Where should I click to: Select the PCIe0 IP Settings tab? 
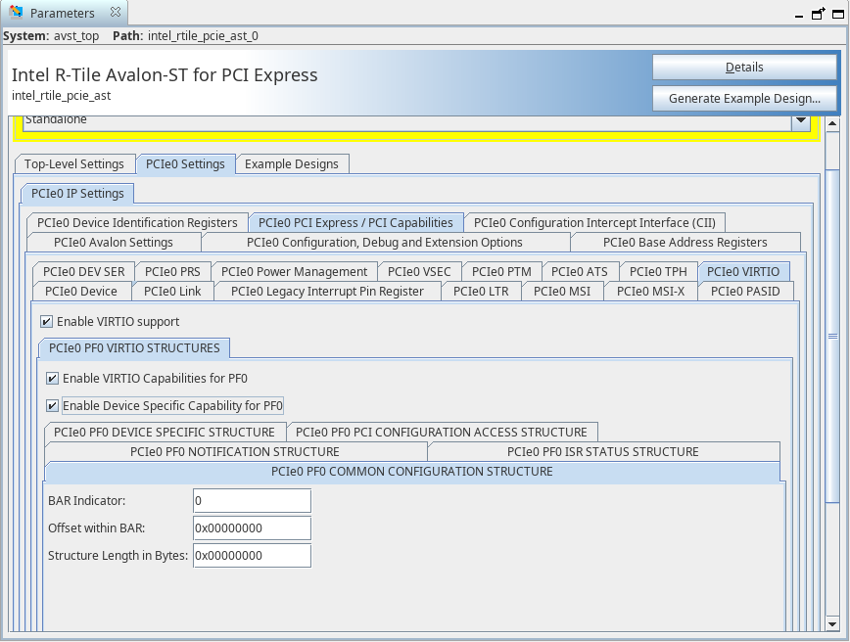77,194
